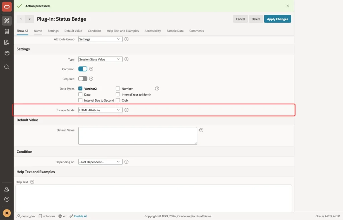The height and width of the screenshot is (220, 343).
Task: Check the Clob data type
Action: point(118,100)
